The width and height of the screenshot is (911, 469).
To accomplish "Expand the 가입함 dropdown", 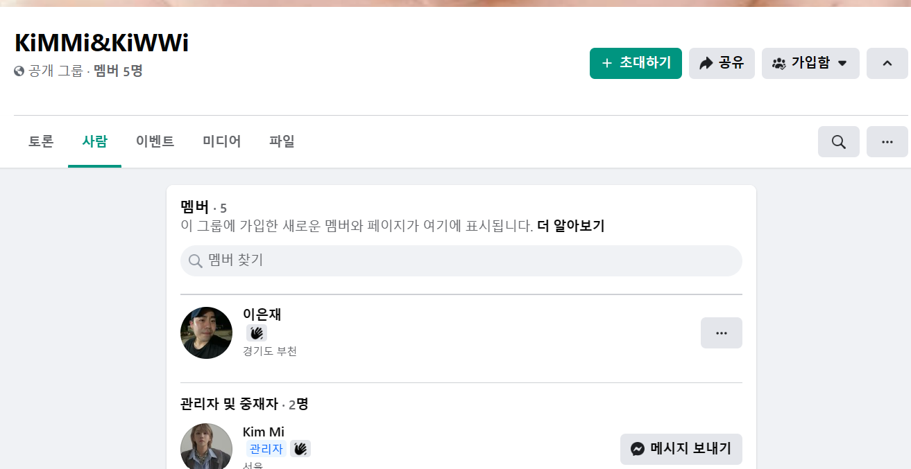I will click(x=810, y=64).
